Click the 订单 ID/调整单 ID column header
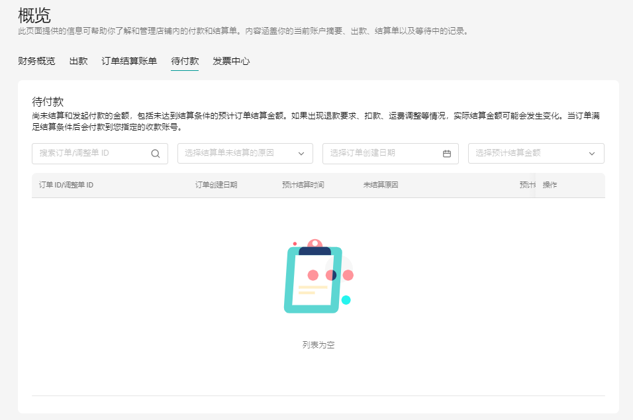The height and width of the screenshot is (420, 633). point(66,185)
